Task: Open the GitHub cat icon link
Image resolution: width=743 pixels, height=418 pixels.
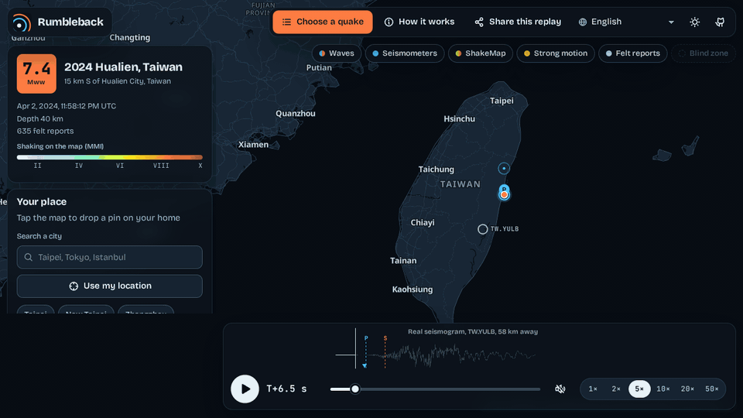Action: pos(720,22)
